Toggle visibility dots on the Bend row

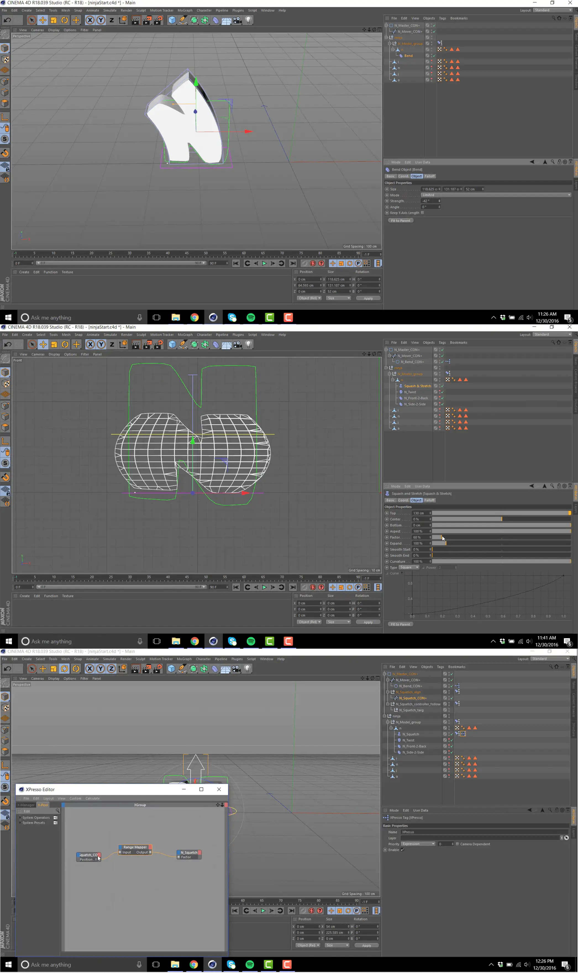tap(431, 56)
